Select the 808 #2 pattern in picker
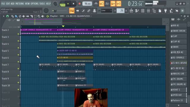This screenshot has width=190, height=107. click(x=178, y=26)
